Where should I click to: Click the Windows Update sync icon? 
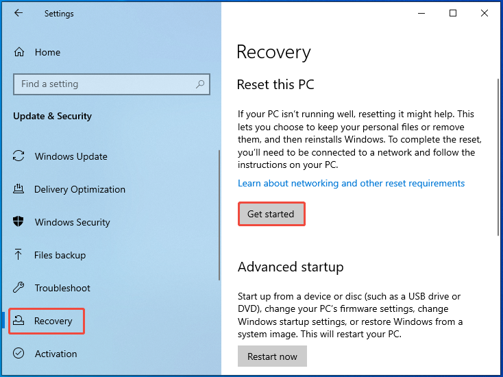19,156
